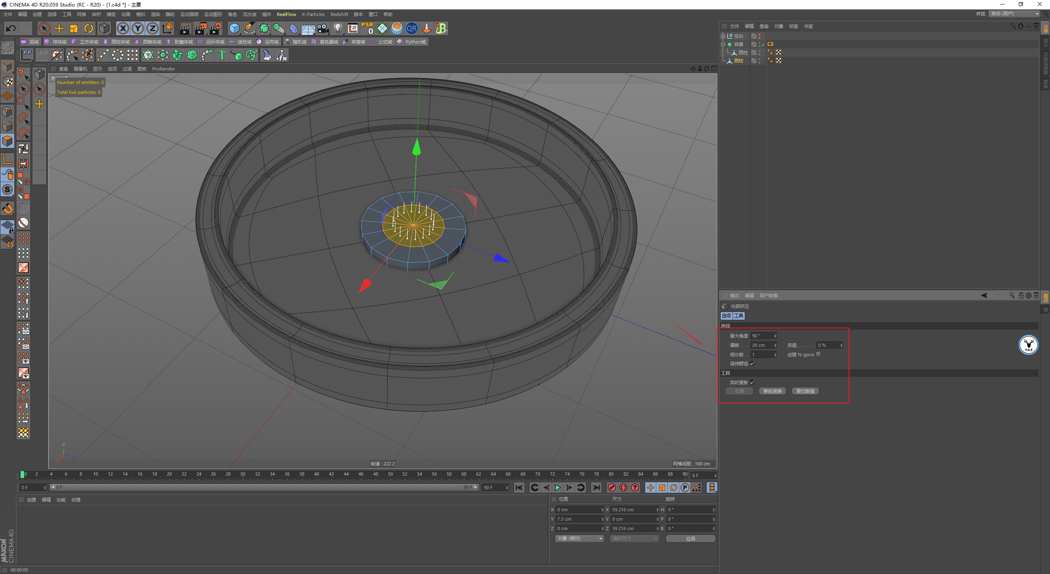Image resolution: width=1050 pixels, height=574 pixels.
Task: Toggle the 实时更新 checkbox
Action: (x=753, y=382)
